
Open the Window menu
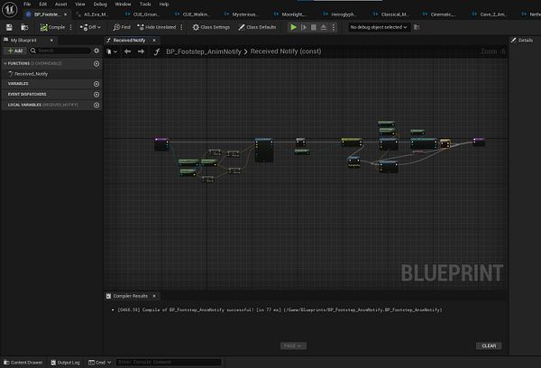(123, 5)
